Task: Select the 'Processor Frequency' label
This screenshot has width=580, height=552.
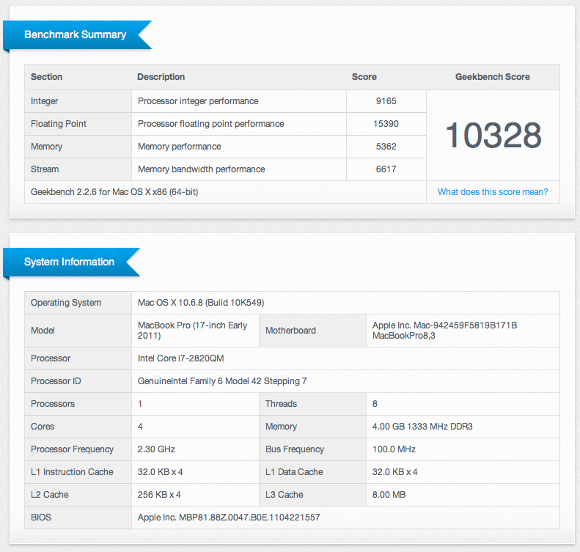Action: (72, 449)
